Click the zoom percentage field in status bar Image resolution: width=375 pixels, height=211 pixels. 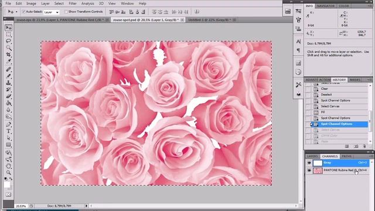click(x=21, y=206)
